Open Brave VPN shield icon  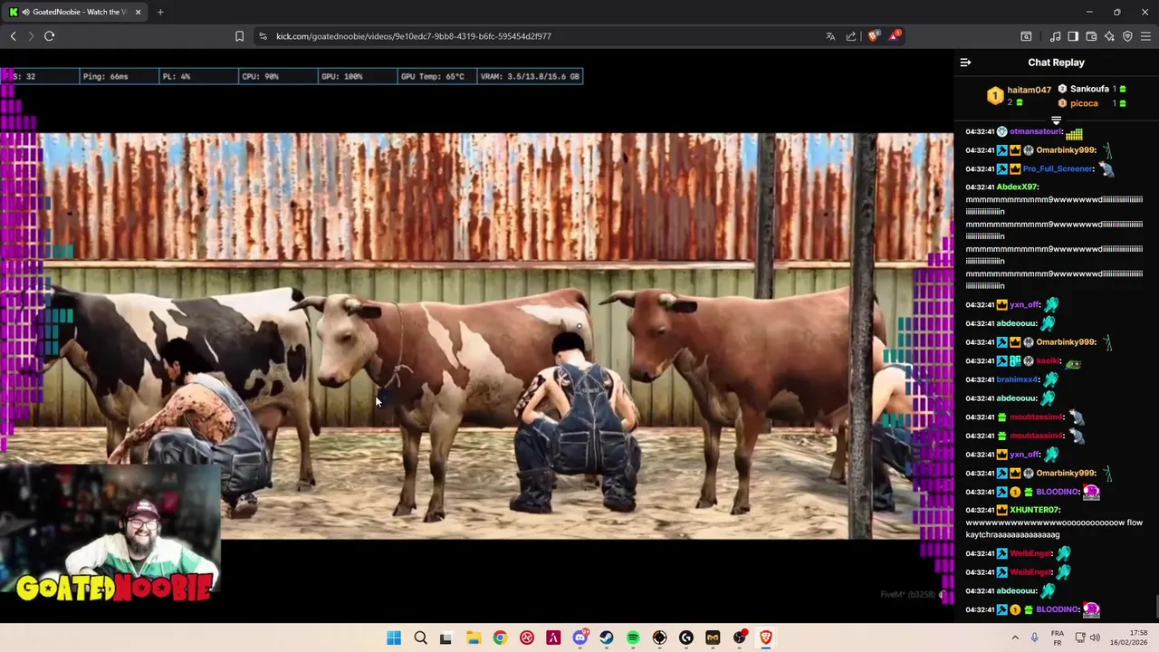(x=1127, y=36)
